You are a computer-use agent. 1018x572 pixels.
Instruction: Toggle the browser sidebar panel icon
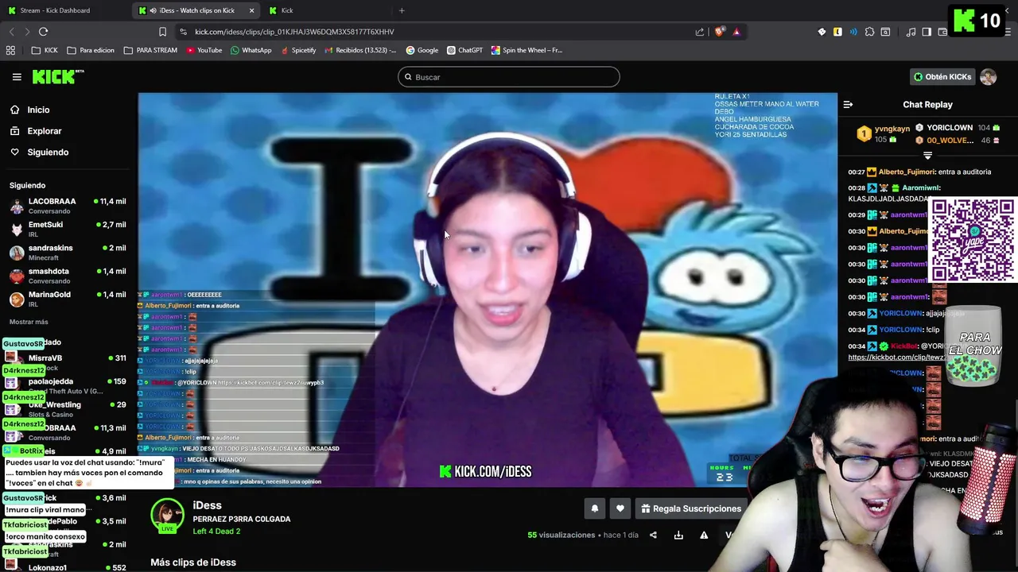point(927,32)
